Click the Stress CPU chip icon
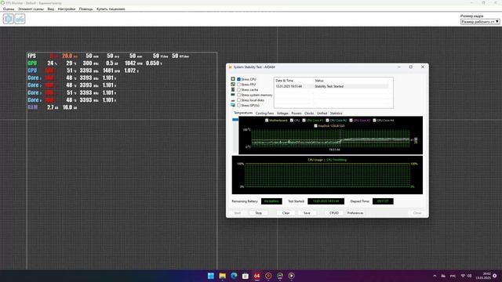The width and height of the screenshot is (502, 282). click(x=233, y=79)
